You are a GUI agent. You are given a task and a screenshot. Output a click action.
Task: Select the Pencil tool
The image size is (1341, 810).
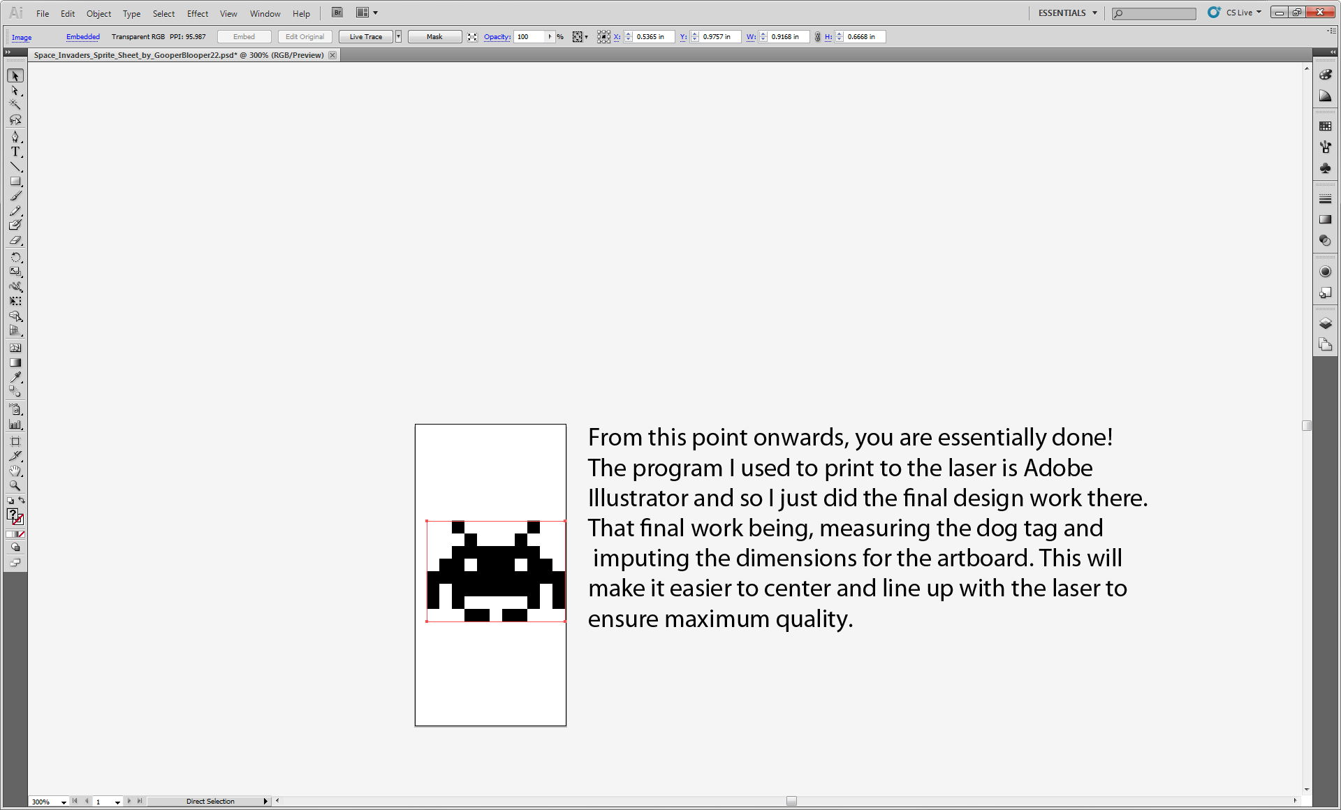pyautogui.click(x=15, y=210)
